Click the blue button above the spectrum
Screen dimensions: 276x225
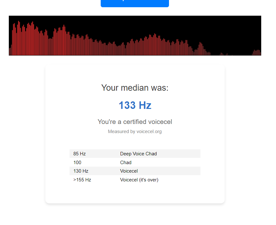pos(135,3)
